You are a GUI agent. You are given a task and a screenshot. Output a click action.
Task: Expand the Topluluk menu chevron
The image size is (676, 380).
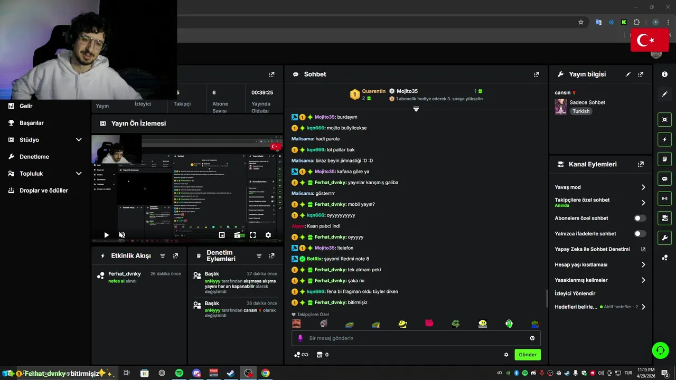point(79,174)
